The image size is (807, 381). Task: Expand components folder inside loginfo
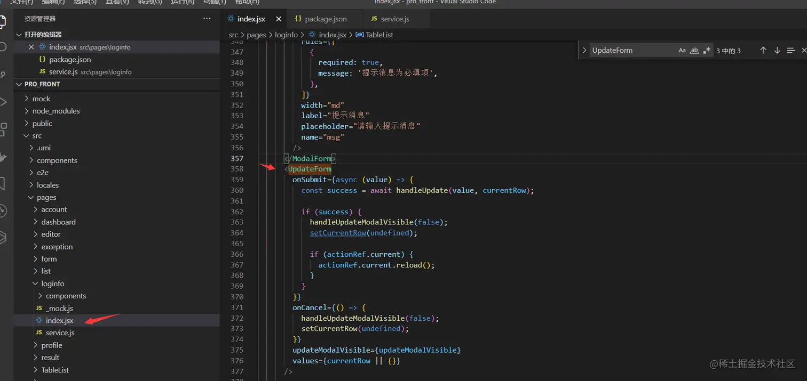coord(66,296)
